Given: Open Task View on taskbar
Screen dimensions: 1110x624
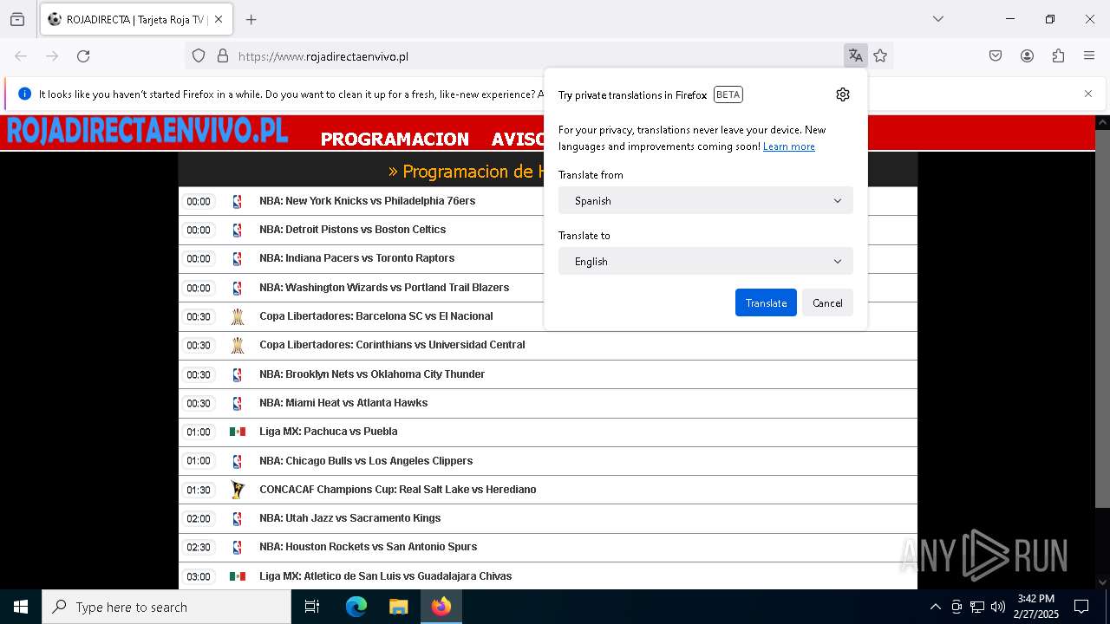Looking at the screenshot, I should [x=312, y=607].
